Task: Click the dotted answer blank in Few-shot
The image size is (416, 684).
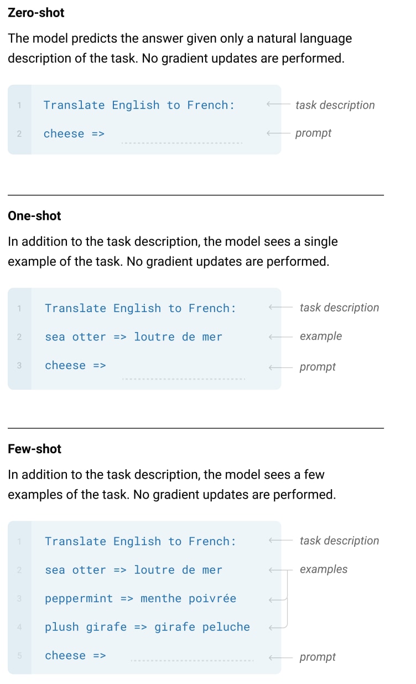Action: [x=191, y=660]
